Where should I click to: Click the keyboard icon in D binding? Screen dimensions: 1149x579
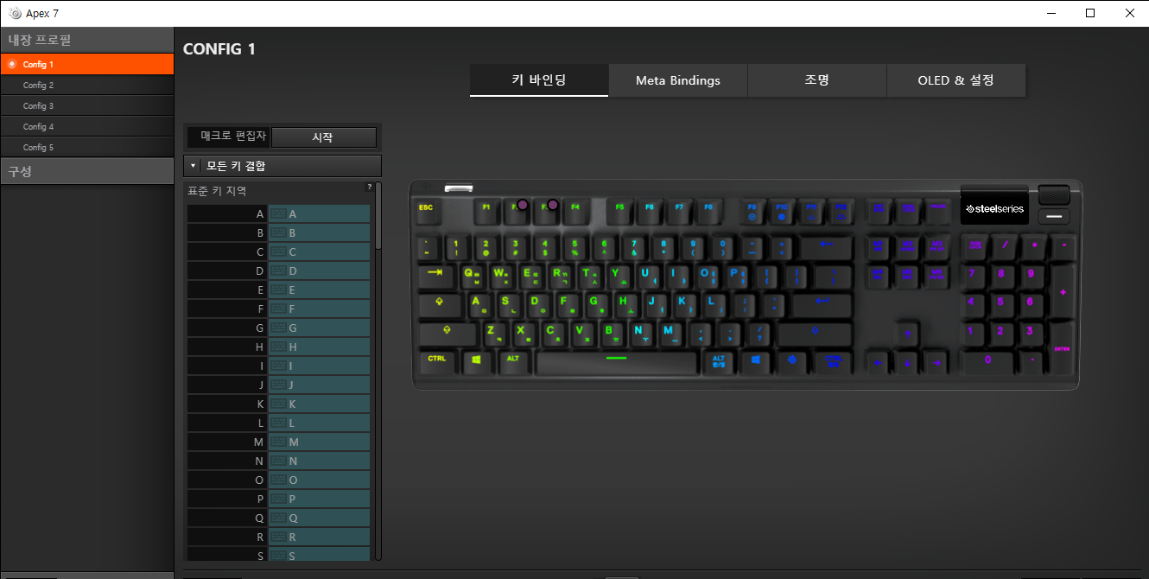point(278,270)
